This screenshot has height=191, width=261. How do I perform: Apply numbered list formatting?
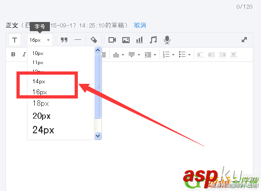coord(166,55)
